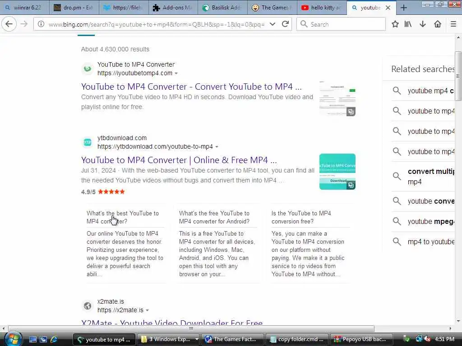Go back with the browser back arrow
Screen dimensions: 462x346
point(9,24)
